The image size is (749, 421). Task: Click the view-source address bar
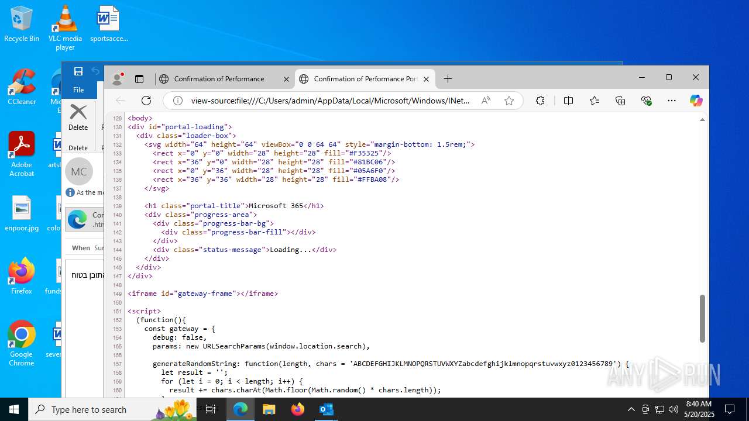331,101
